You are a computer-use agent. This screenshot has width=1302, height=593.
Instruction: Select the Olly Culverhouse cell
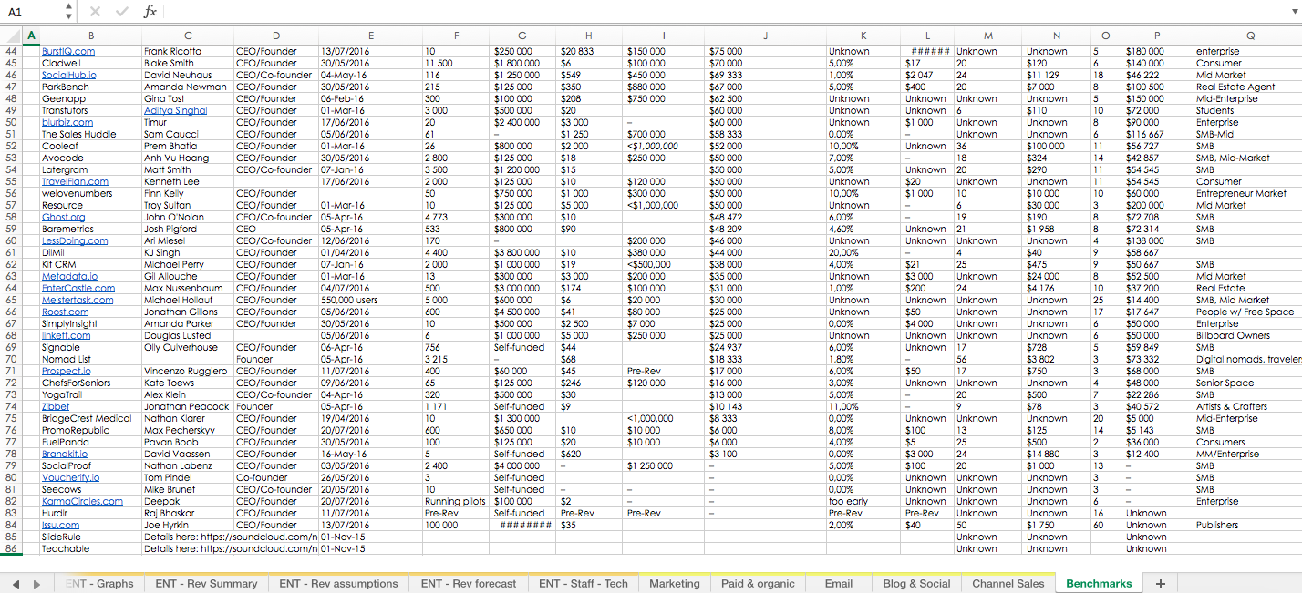pyautogui.click(x=188, y=348)
